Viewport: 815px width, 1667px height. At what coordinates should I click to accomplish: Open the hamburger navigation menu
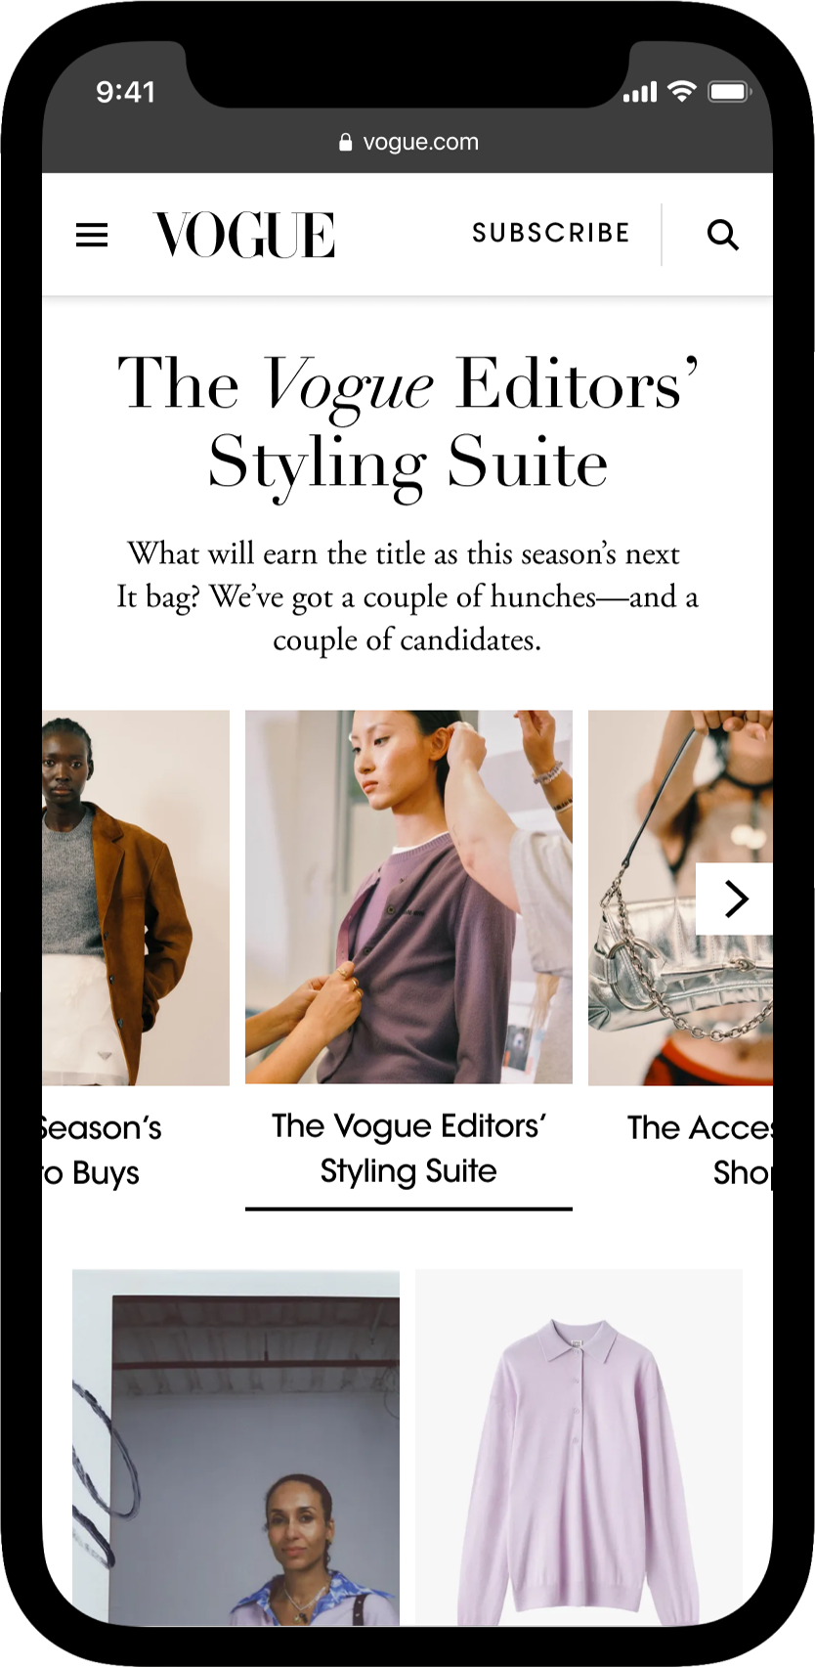click(x=92, y=235)
